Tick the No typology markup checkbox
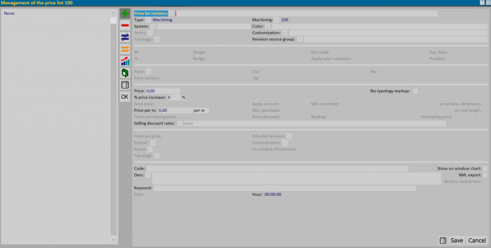This screenshot has width=491, height=248. pos(416,91)
